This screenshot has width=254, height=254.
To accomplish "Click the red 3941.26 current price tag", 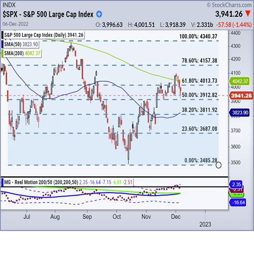I will (x=241, y=96).
